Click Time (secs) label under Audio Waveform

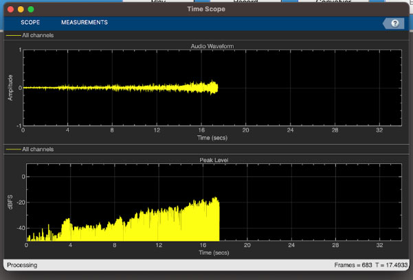coord(212,138)
